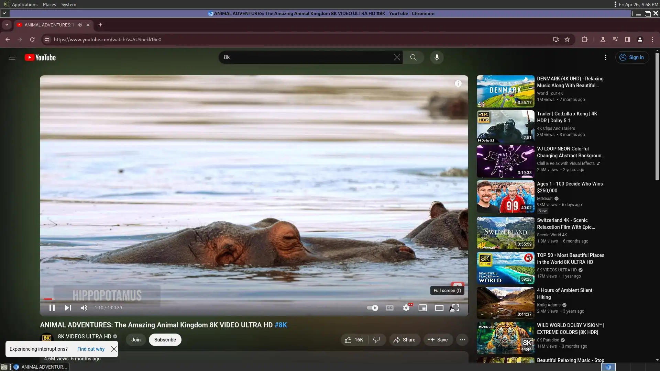Viewport: 660px width, 371px height.
Task: Open tab search dropdown arrow
Action: tap(7, 25)
